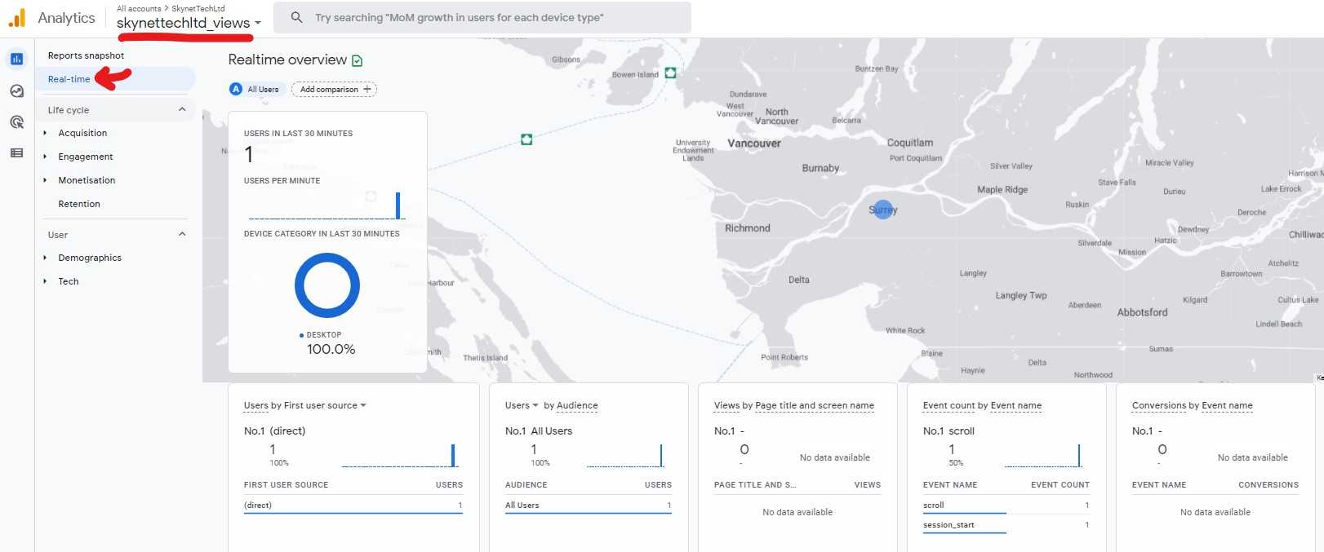Click the All accounts breadcrumb link

click(x=139, y=8)
